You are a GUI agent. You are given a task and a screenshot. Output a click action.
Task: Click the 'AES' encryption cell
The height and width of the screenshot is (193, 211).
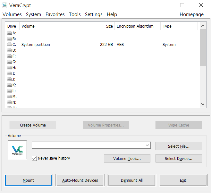[x=120, y=45]
